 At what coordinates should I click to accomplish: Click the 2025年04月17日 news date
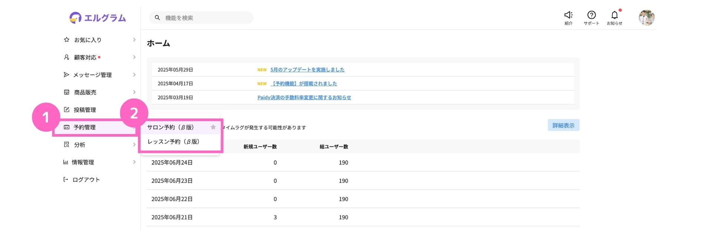(x=175, y=84)
